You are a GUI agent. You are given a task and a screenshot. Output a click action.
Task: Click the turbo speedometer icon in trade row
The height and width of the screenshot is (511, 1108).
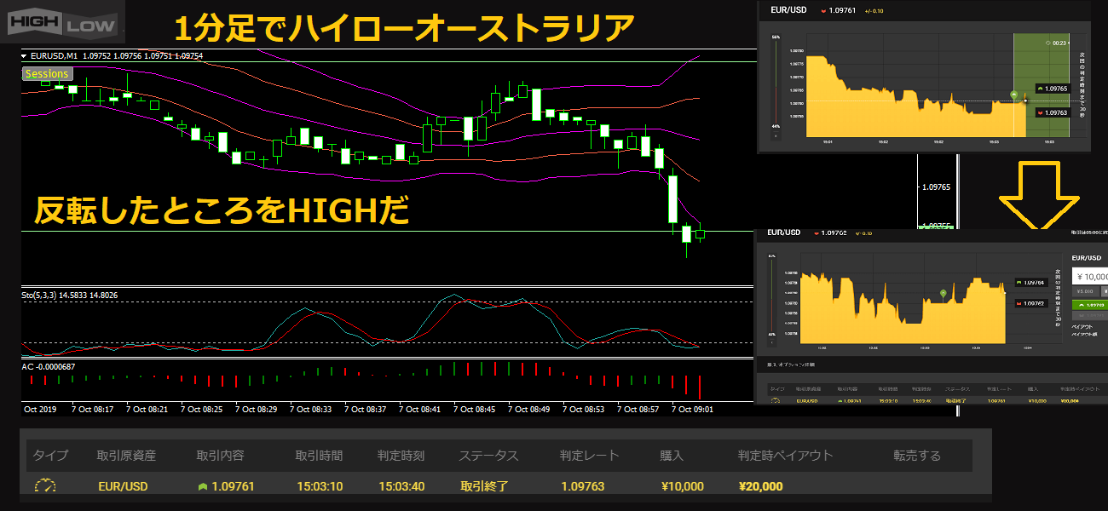pos(45,486)
